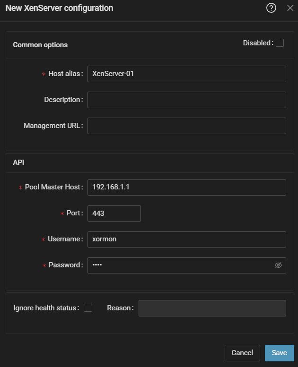This screenshot has width=298, height=367.
Task: Cancel the new configuration
Action: (x=242, y=353)
